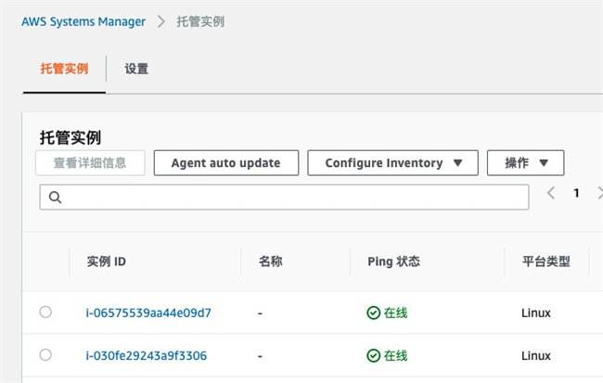Click online status icon for i-06575539aa44e09d7

[374, 313]
